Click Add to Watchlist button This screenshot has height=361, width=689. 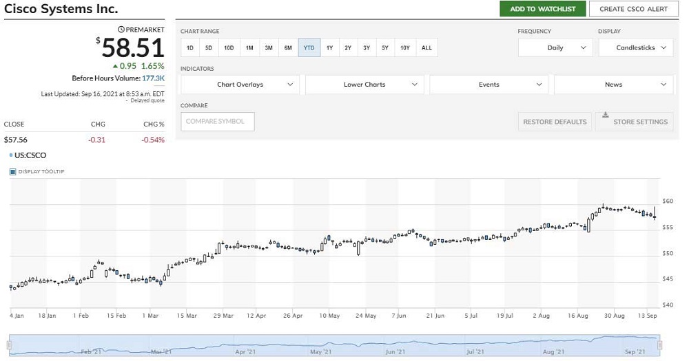coord(543,9)
